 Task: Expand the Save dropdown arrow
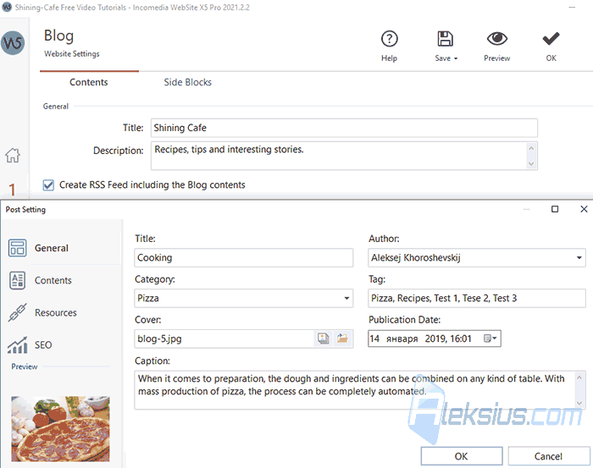tap(456, 58)
